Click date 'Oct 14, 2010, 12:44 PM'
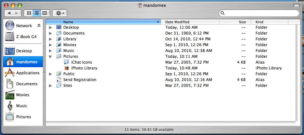The width and height of the screenshot is (304, 135). tap(188, 39)
